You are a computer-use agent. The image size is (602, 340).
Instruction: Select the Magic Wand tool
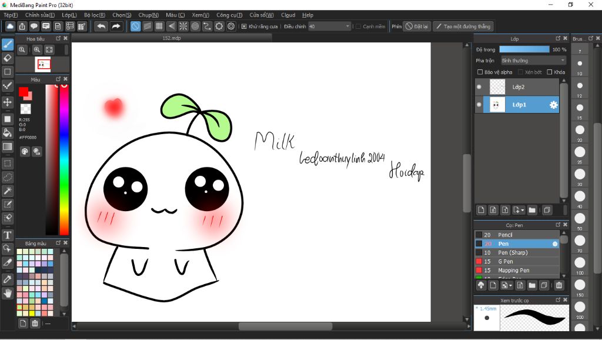click(7, 191)
